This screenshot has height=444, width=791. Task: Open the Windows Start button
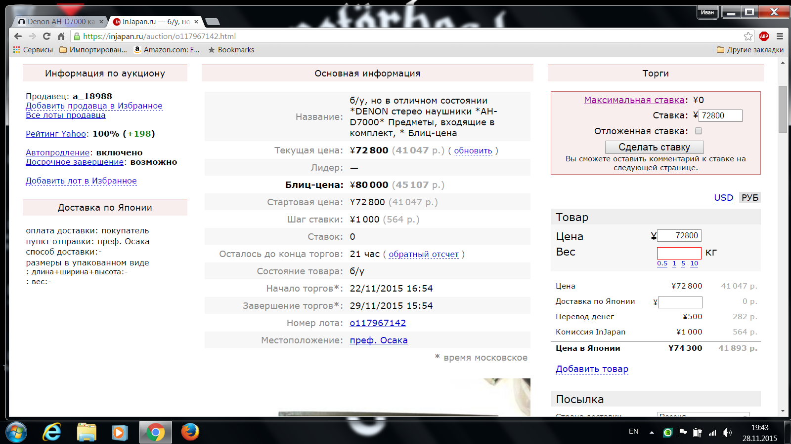click(x=16, y=432)
